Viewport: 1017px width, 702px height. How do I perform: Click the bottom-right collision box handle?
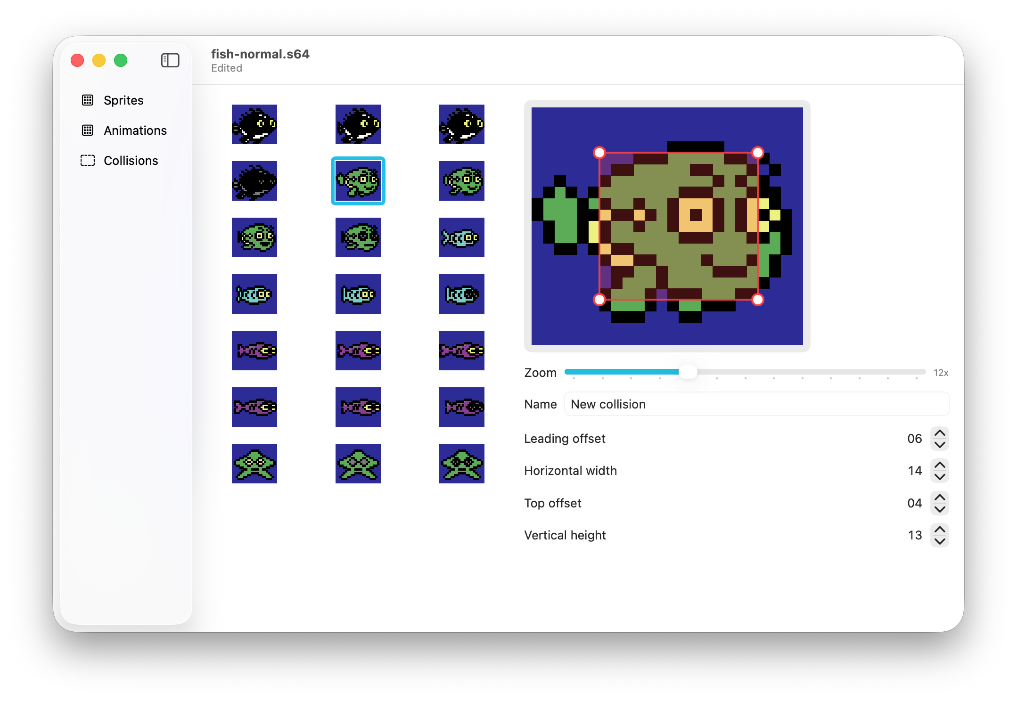coord(757,300)
